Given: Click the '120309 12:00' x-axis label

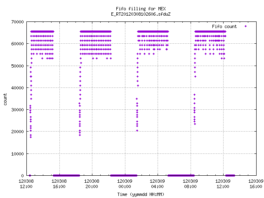Looking at the screenshot, I should point(223,184).
